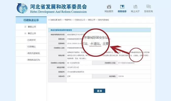This screenshot has height=101, width=171.
Task: Click 专题专栏 in the breadcrumb
Action: pyautogui.click(x=68, y=20)
